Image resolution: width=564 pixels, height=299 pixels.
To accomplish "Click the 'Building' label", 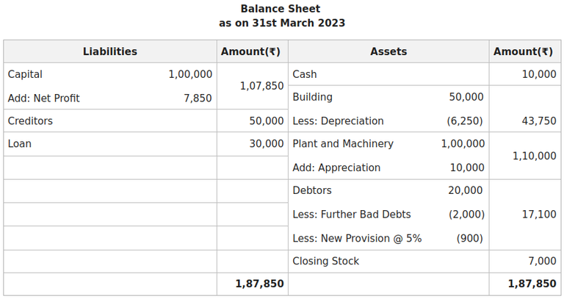I will [312, 97].
